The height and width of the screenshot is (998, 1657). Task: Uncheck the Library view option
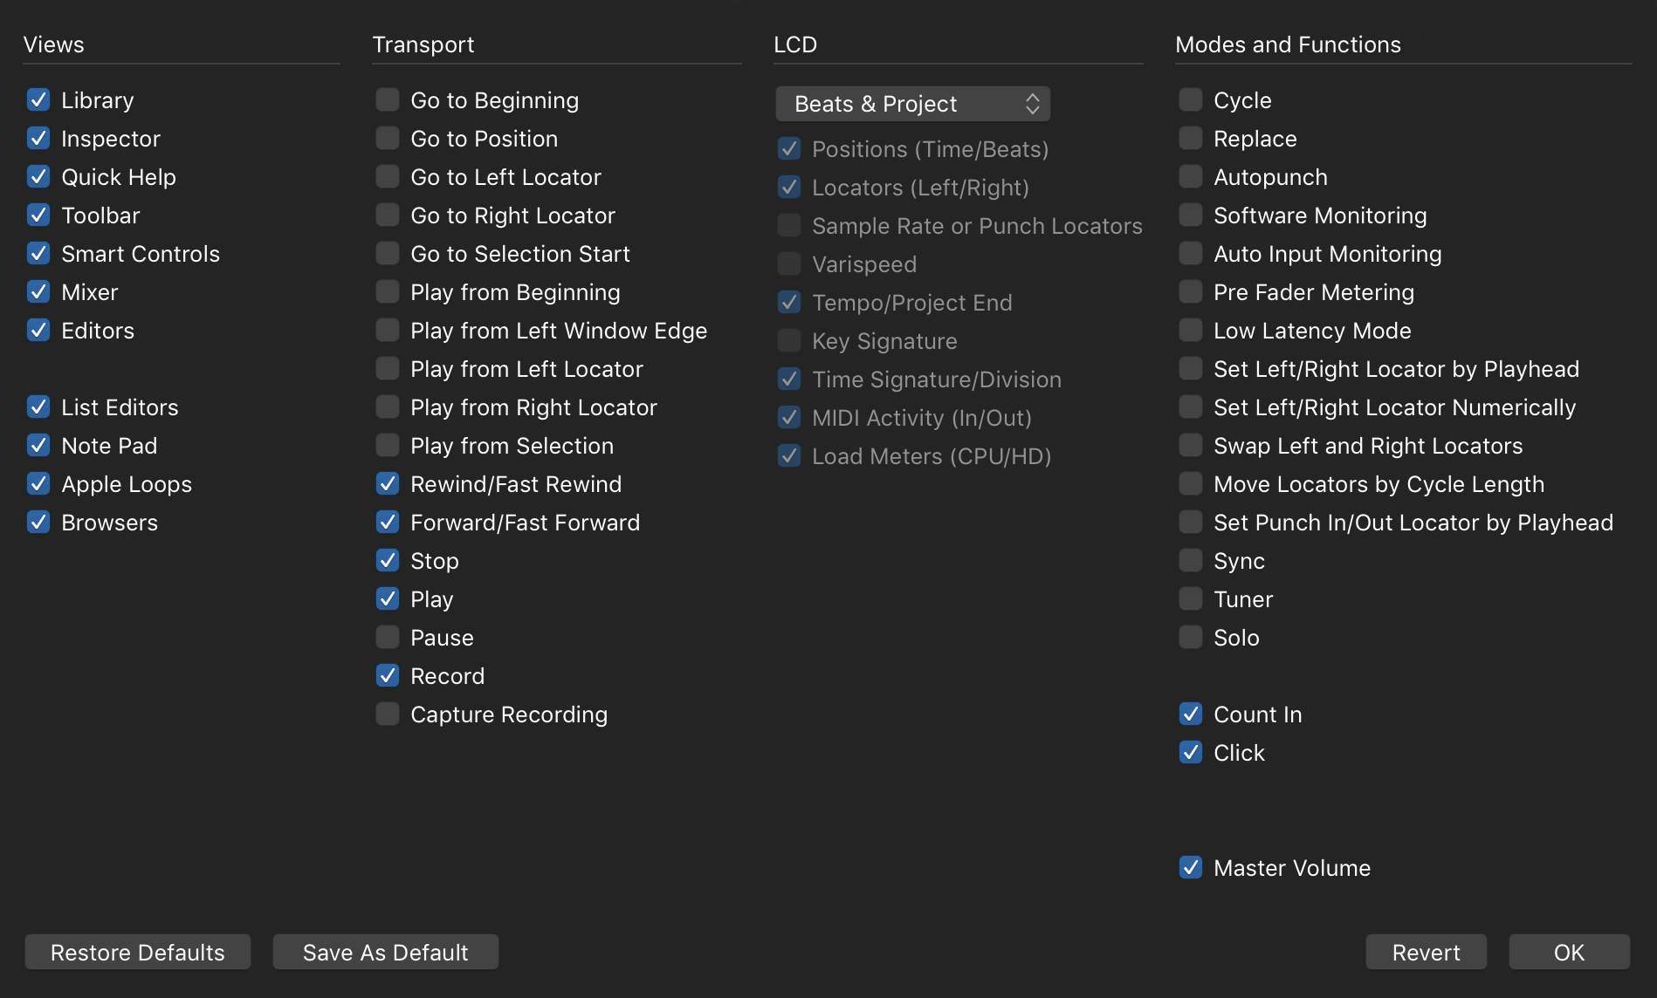point(38,99)
